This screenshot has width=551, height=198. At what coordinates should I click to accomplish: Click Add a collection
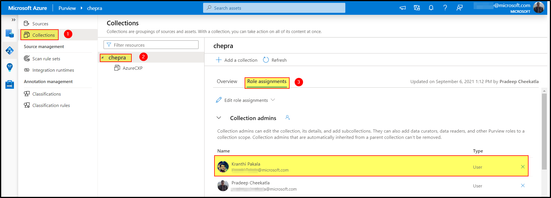(237, 60)
